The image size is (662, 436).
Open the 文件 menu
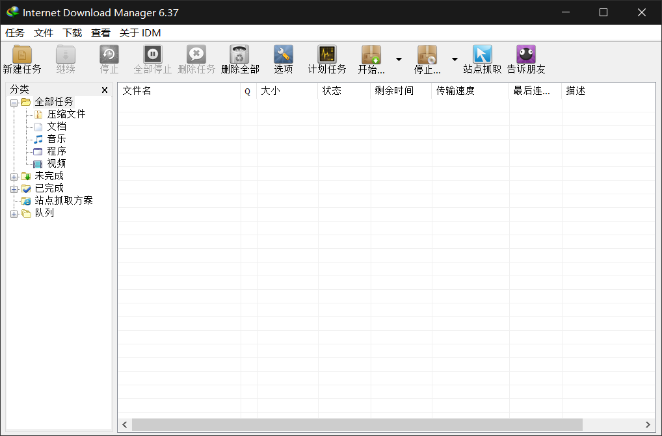pyautogui.click(x=44, y=33)
